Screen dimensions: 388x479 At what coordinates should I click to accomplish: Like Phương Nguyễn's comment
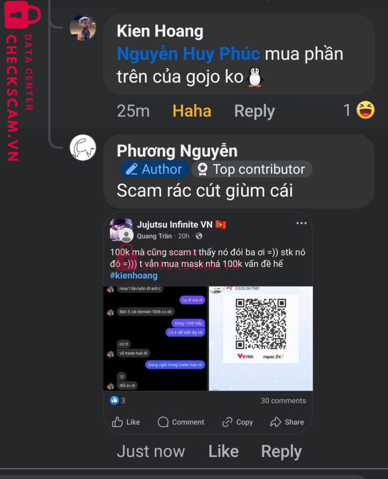pos(224,451)
